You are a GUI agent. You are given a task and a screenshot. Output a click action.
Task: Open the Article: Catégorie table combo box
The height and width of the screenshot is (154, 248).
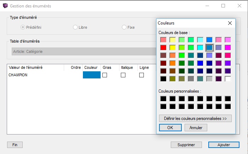pos(84,51)
